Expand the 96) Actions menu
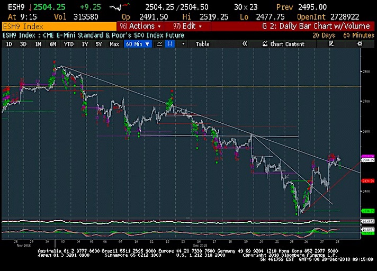 [x=140, y=26]
